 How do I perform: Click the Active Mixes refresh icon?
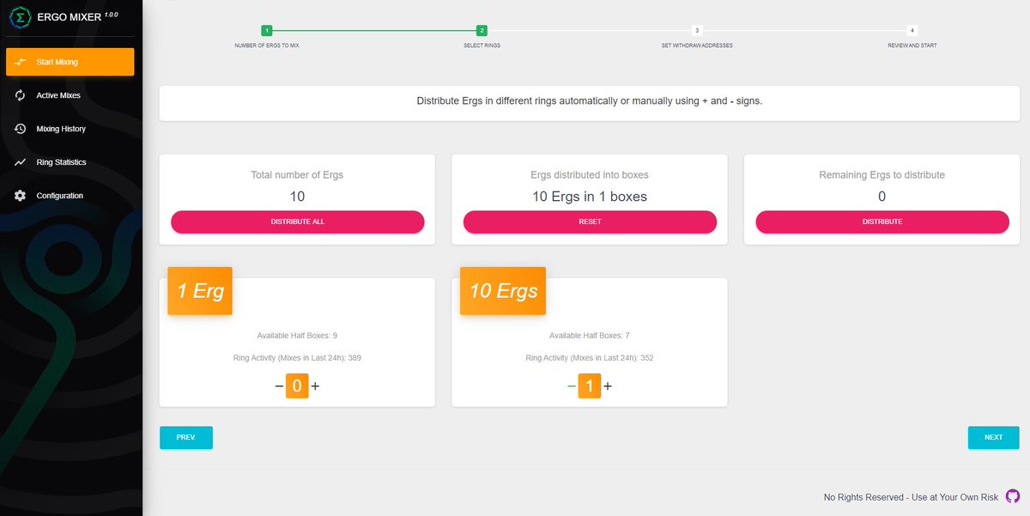coord(20,95)
